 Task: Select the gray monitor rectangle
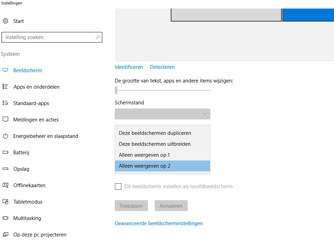click(x=226, y=15)
